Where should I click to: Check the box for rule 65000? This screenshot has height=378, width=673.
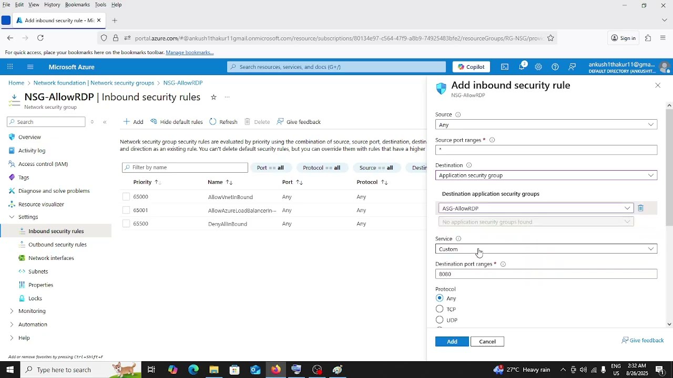126,197
